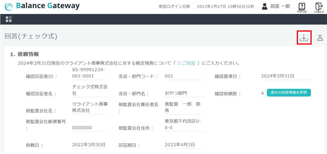
Task: Click the person outline icon beside download
Action: [x=320, y=38]
